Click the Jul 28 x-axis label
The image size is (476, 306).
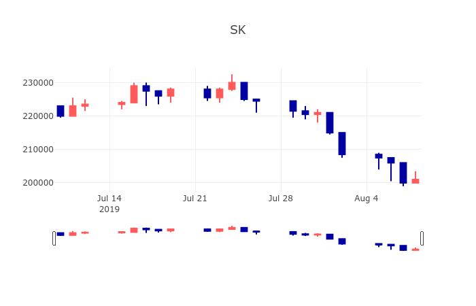pos(280,199)
